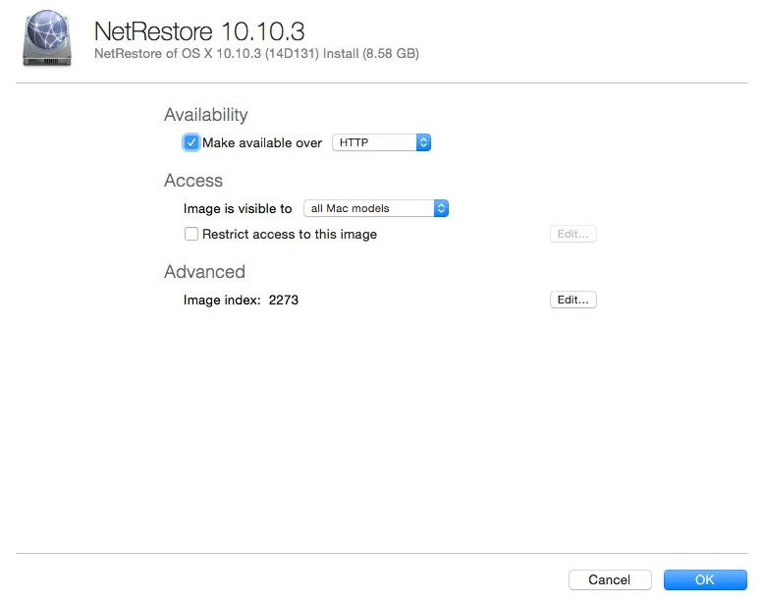Click Edit next to Image index
763x602 pixels.
pyautogui.click(x=572, y=300)
